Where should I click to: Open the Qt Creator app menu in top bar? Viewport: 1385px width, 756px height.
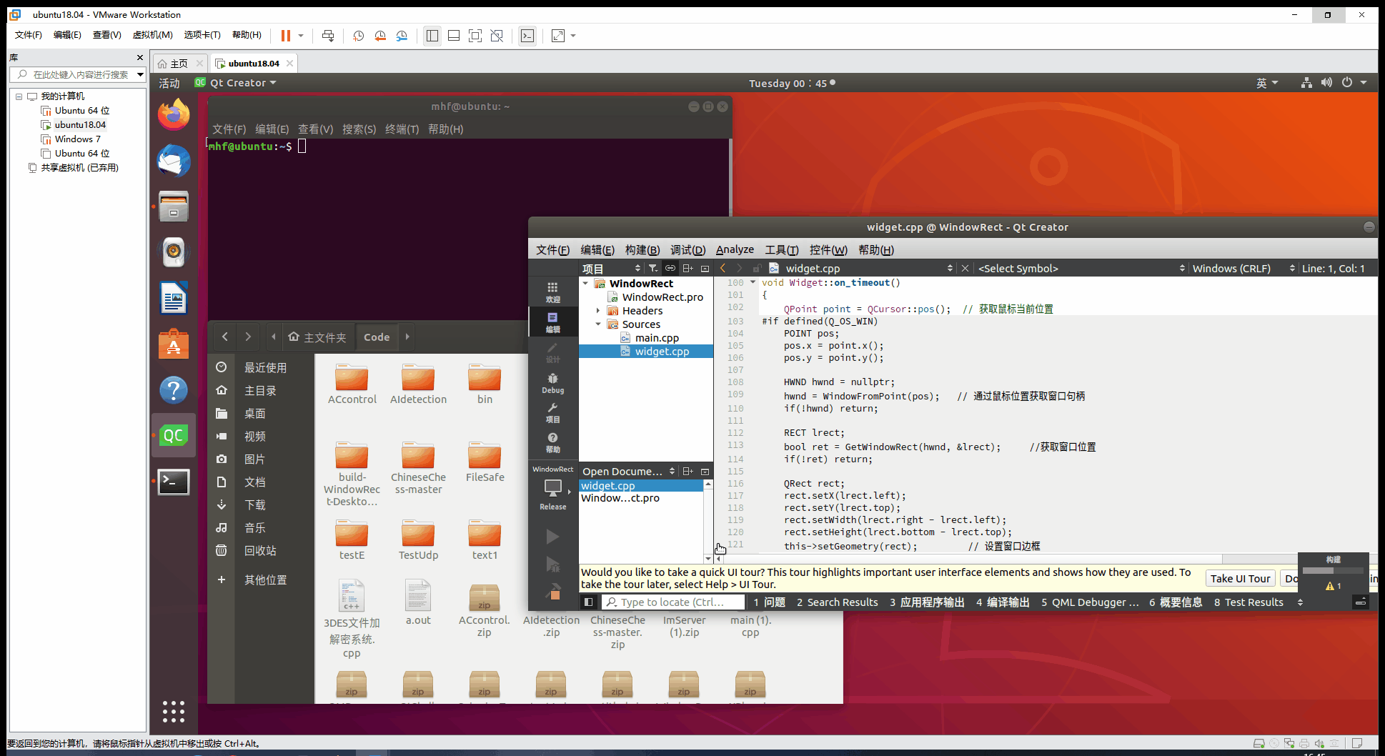236,83
